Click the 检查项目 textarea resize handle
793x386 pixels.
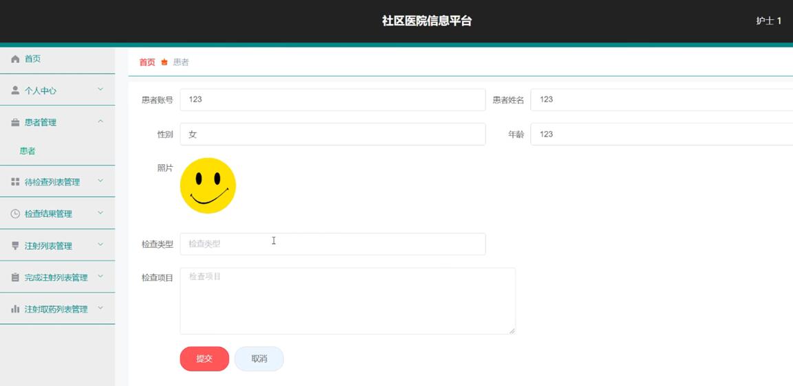click(512, 330)
